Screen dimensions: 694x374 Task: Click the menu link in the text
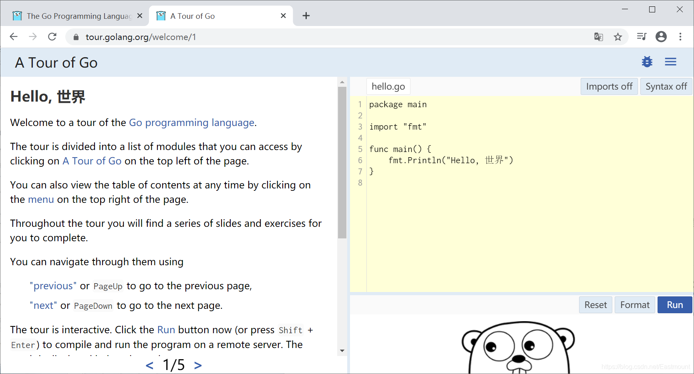click(x=41, y=199)
